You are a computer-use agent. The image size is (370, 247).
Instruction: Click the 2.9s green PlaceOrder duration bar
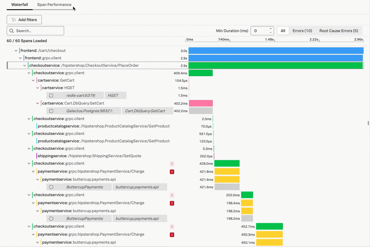[x=276, y=66]
